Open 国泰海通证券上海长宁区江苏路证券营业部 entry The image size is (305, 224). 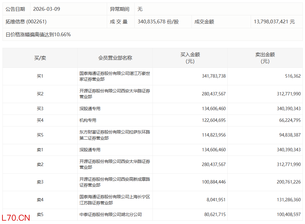(115, 200)
